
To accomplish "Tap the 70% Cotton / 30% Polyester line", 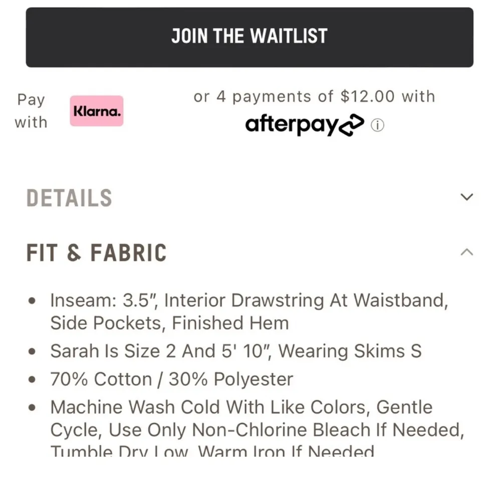I will point(171,379).
